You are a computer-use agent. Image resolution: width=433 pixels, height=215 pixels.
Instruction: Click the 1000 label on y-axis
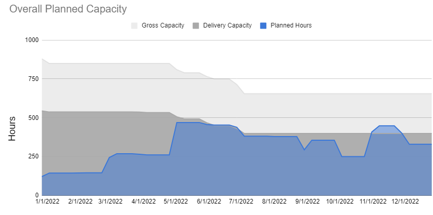[31, 40]
